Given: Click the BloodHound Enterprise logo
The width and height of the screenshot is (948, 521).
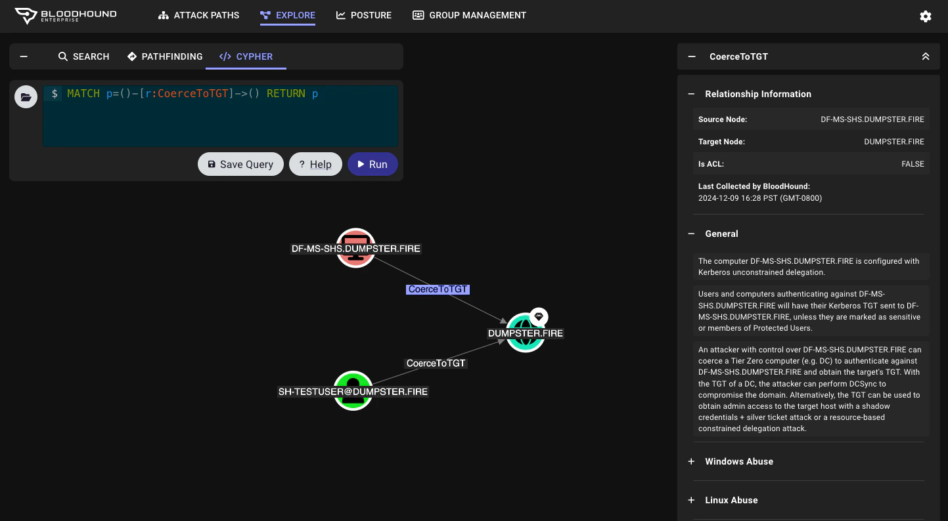Looking at the screenshot, I should [x=65, y=16].
